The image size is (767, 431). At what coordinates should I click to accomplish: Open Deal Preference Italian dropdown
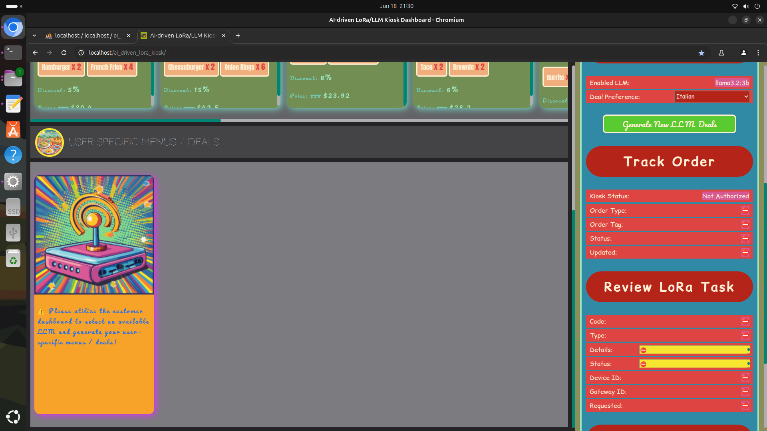pyautogui.click(x=712, y=97)
